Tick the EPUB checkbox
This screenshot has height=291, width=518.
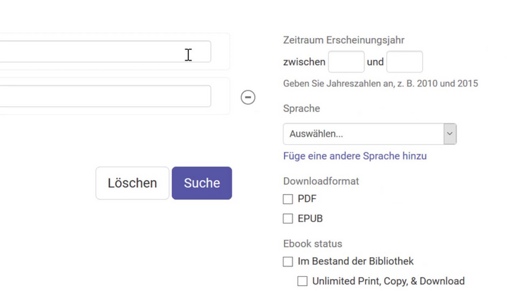[x=288, y=219]
